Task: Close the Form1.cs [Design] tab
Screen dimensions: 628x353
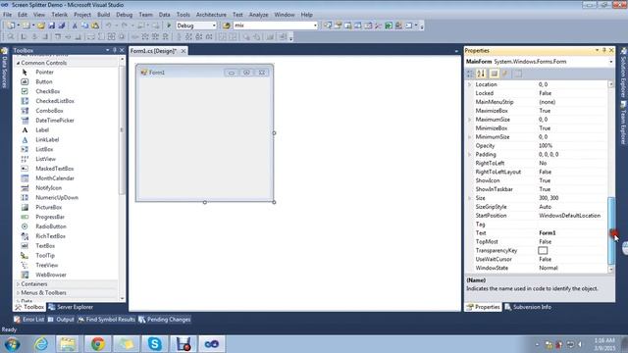Action: click(x=183, y=51)
